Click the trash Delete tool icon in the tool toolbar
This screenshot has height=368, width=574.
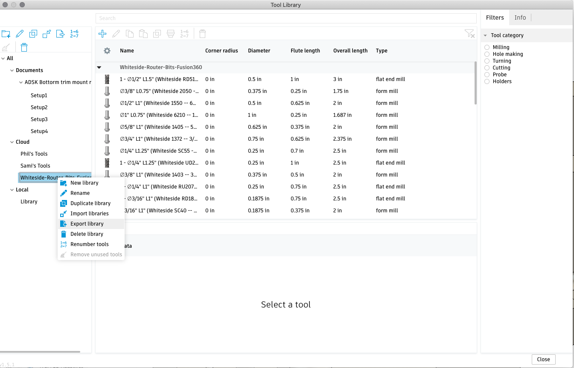(x=203, y=33)
